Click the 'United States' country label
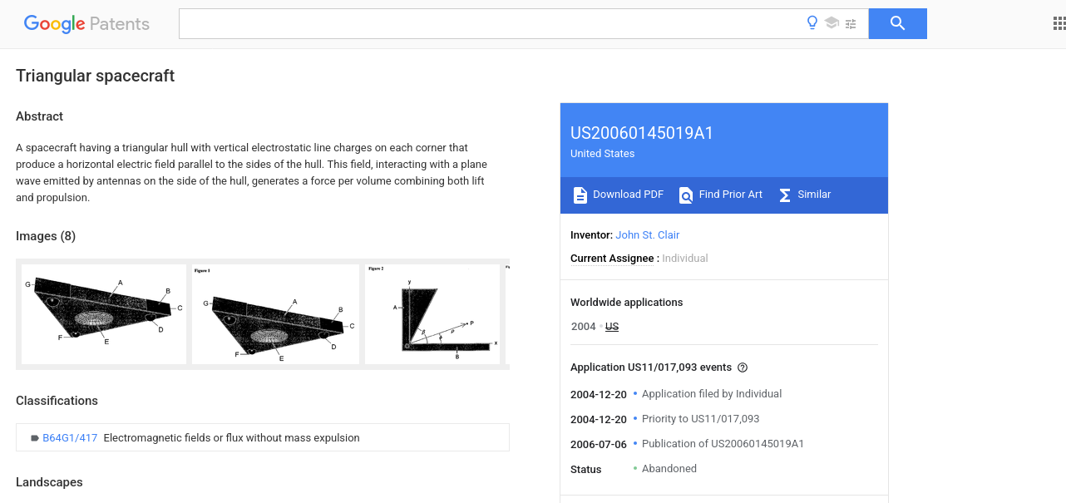1066x503 pixels. pos(602,154)
